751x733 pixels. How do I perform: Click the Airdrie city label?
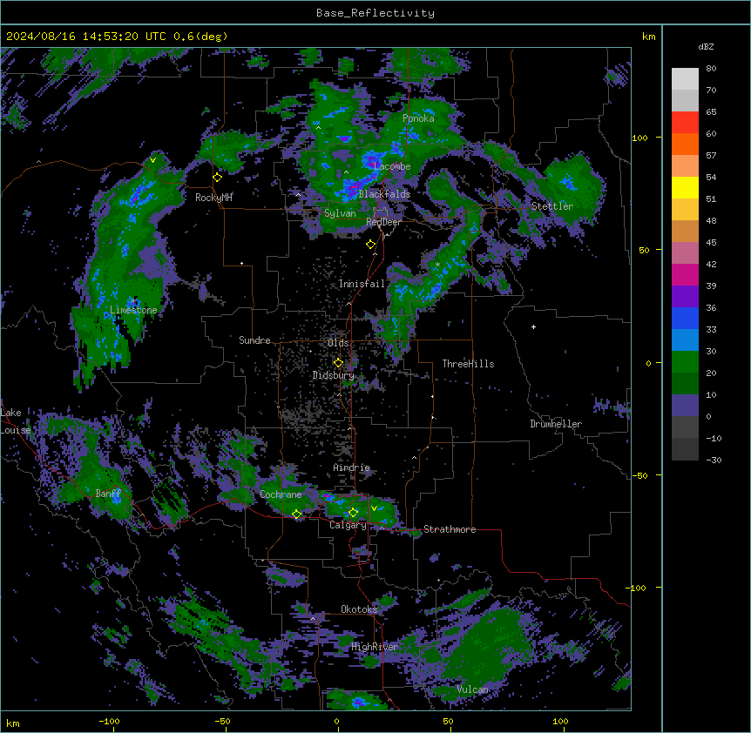(352, 467)
